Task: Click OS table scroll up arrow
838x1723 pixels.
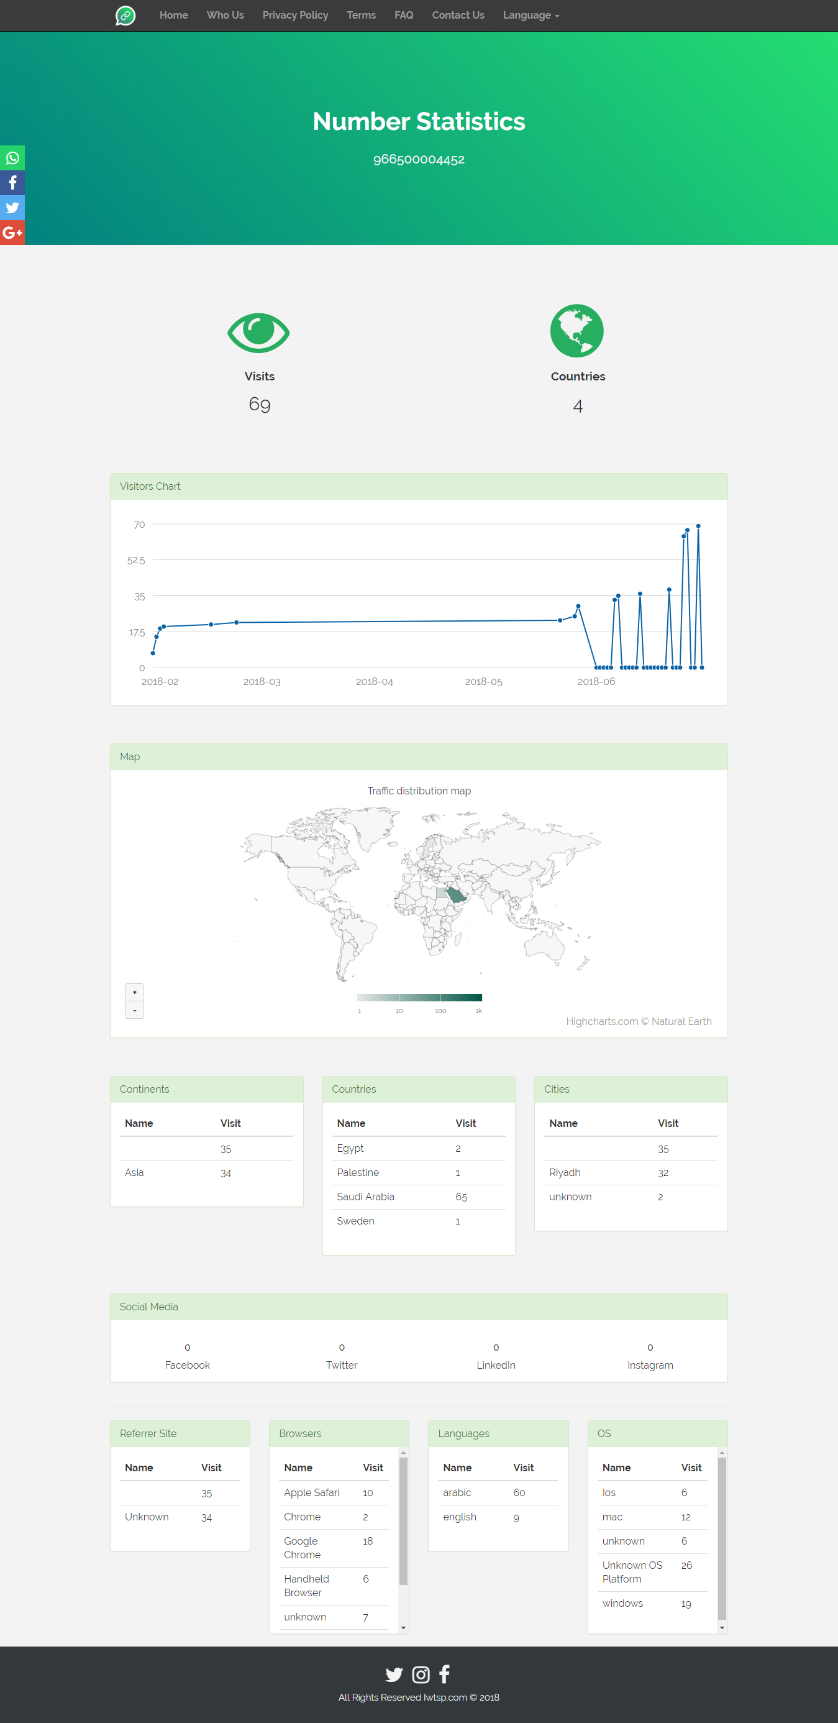Action: coord(722,1453)
